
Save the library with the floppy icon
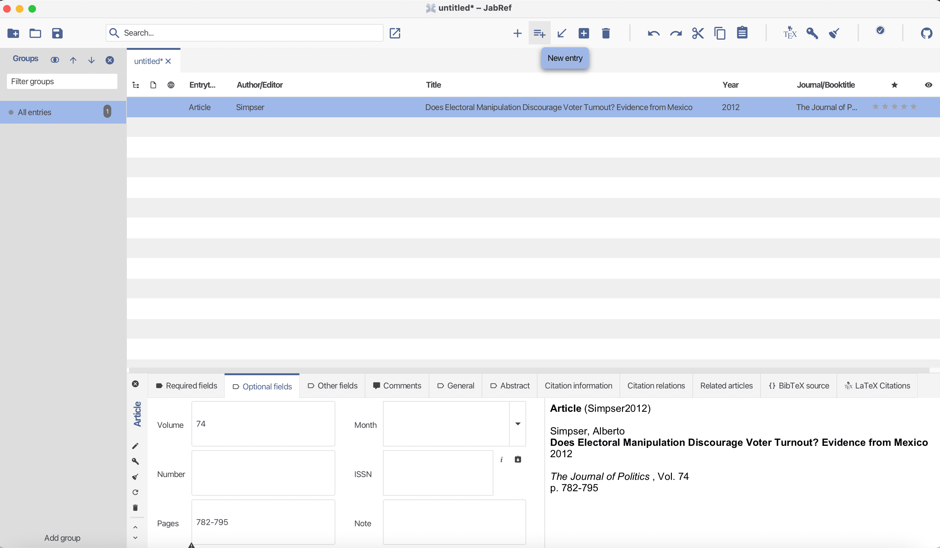(57, 33)
